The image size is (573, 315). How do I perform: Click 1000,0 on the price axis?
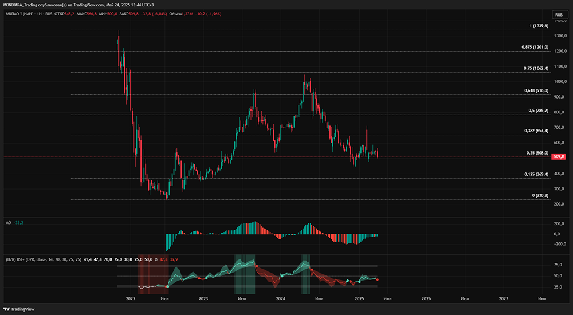point(560,82)
